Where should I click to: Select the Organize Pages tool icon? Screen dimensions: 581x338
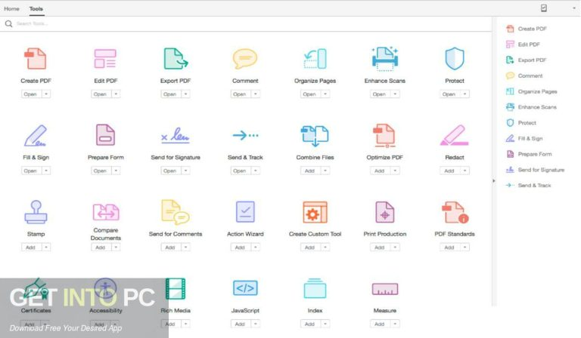tap(315, 59)
